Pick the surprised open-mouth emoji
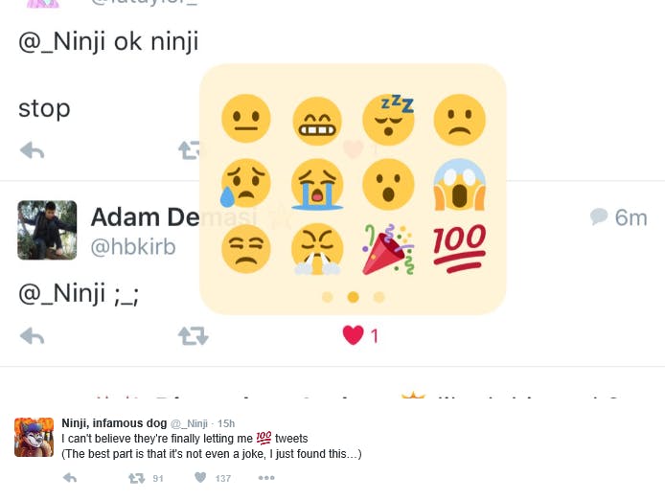 click(x=388, y=185)
